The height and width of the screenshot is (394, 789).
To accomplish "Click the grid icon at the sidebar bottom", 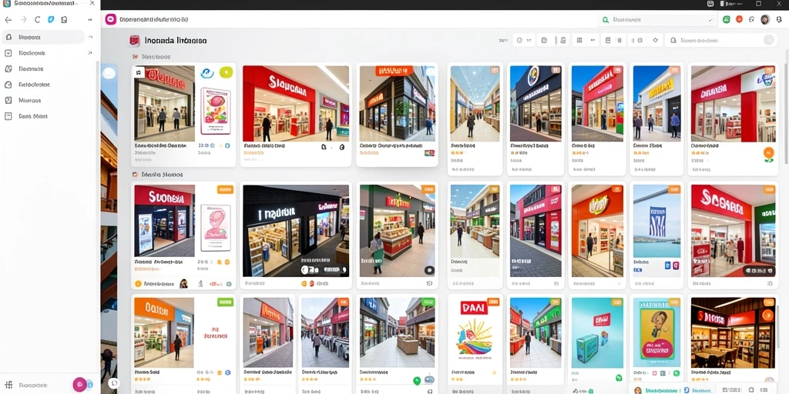I will pos(8,385).
